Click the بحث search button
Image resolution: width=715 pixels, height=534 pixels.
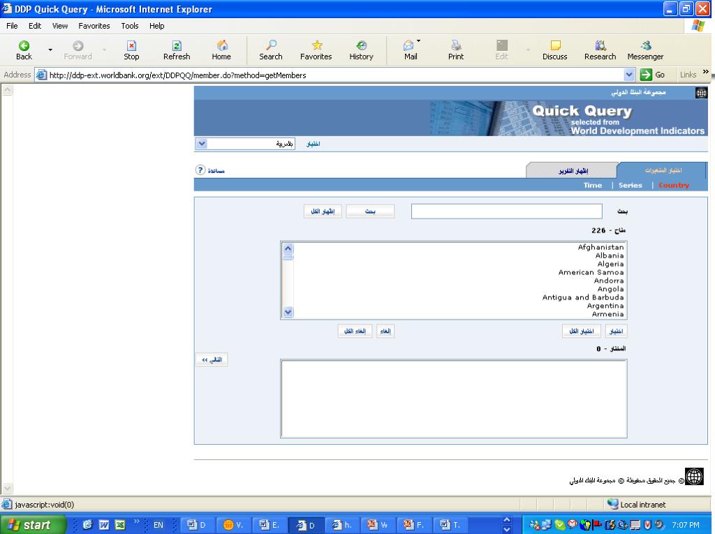point(370,211)
